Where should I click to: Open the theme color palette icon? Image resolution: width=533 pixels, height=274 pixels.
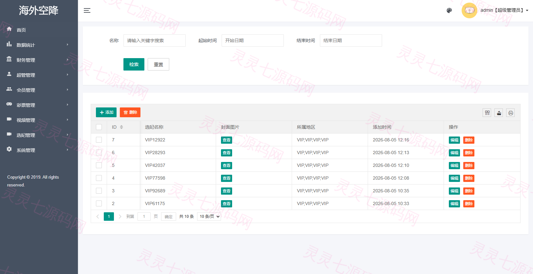tap(449, 10)
